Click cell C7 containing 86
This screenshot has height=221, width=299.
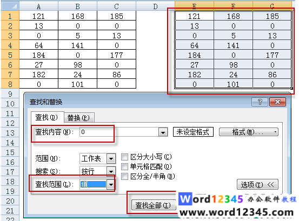pyautogui.click(x=116, y=74)
